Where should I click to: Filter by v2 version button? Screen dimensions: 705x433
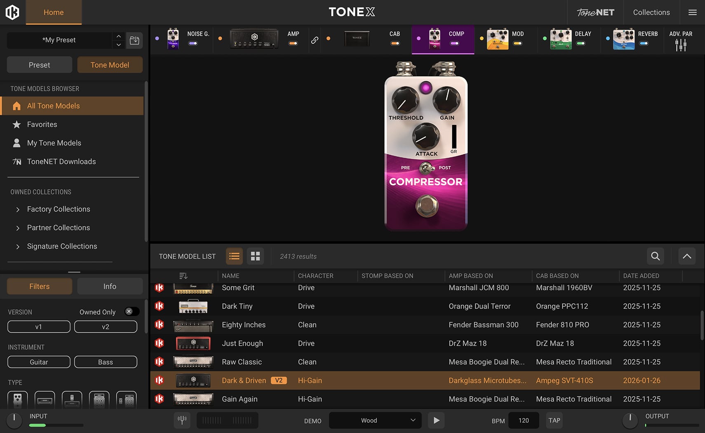coord(106,327)
